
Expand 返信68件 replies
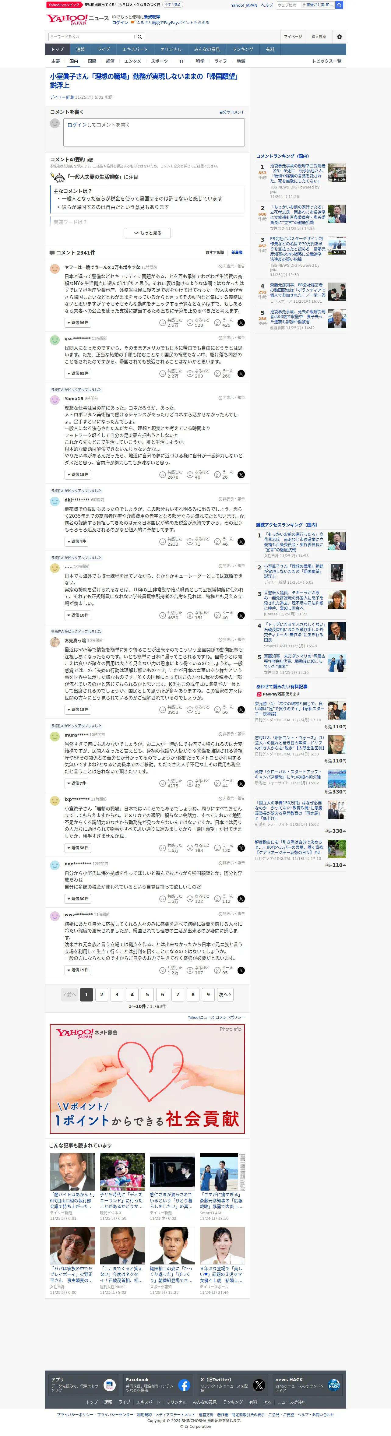77,374
